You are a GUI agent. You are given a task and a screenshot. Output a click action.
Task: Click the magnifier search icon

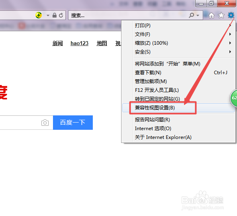pos(191,15)
